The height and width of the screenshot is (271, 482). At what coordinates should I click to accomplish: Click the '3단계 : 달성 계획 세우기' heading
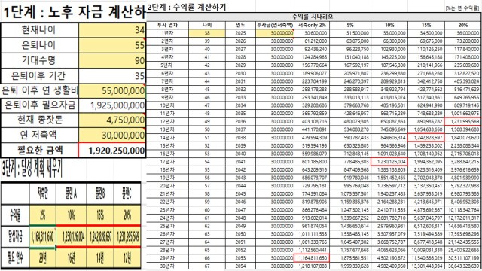(x=32, y=169)
